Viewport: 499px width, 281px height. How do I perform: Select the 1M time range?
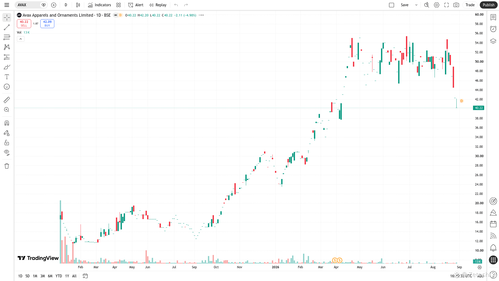35,276
